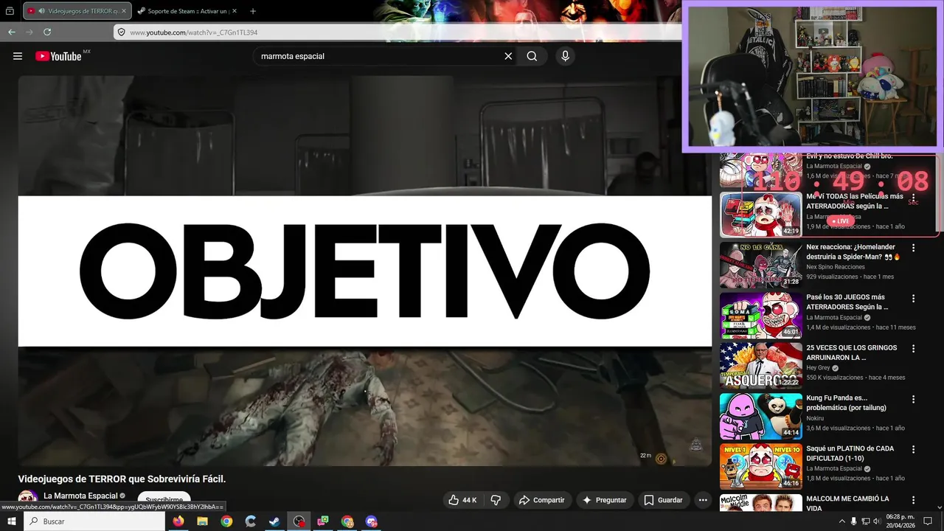Clear the search box with X
The height and width of the screenshot is (531, 944).
[508, 56]
